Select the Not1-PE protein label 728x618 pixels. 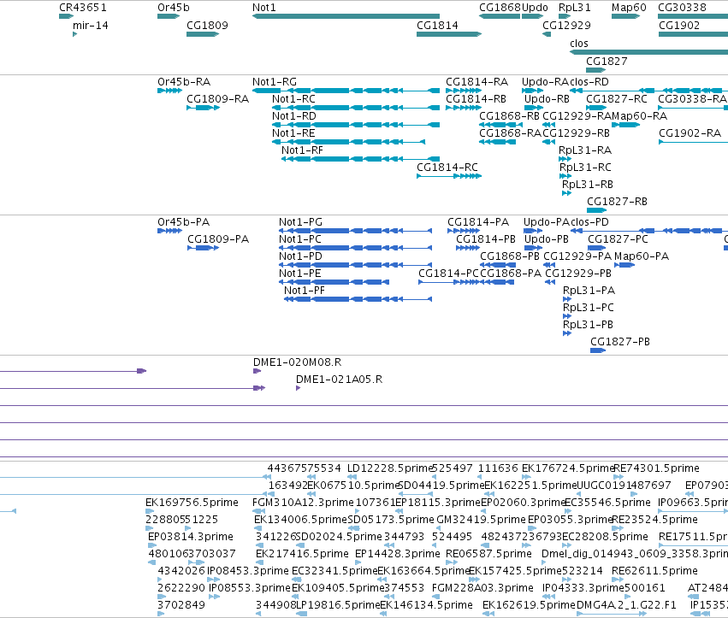pyautogui.click(x=300, y=274)
